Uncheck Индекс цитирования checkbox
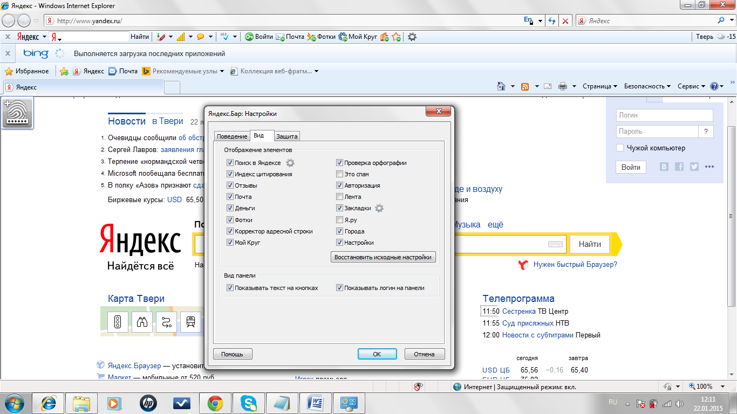The height and width of the screenshot is (414, 737). [x=230, y=174]
